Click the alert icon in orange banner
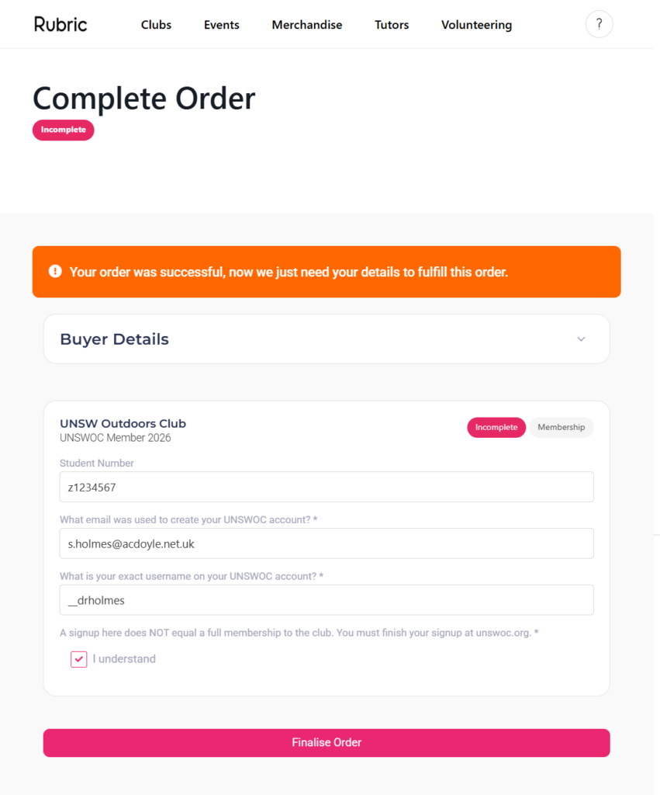 point(55,271)
